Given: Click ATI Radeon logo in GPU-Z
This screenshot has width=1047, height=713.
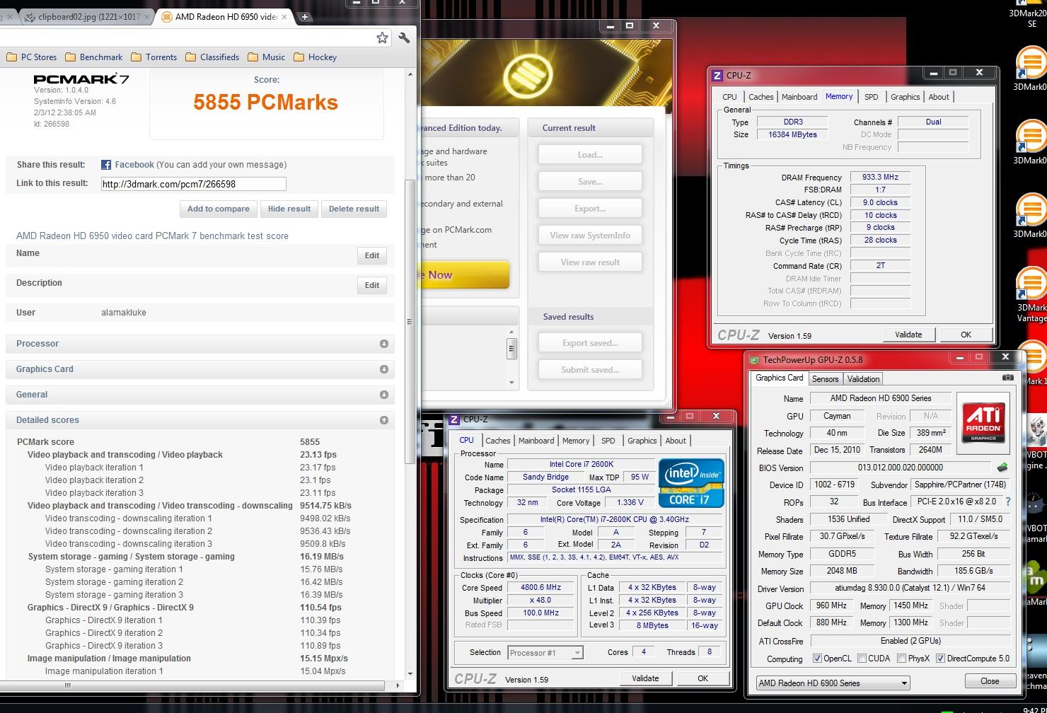Looking at the screenshot, I should [983, 423].
